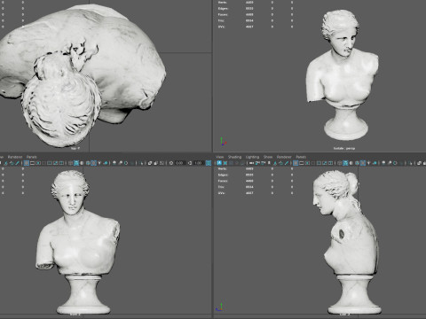
Task: Click the Gamma icon in front panel toolbar
Action: tap(190, 163)
